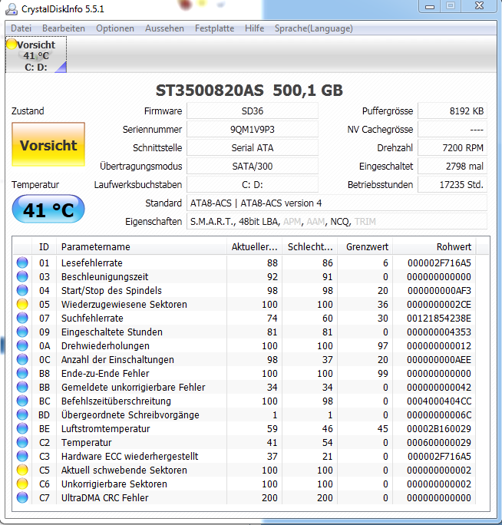The height and width of the screenshot is (525, 502).
Task: Click raw value 00121854238E
Action: 439,318
